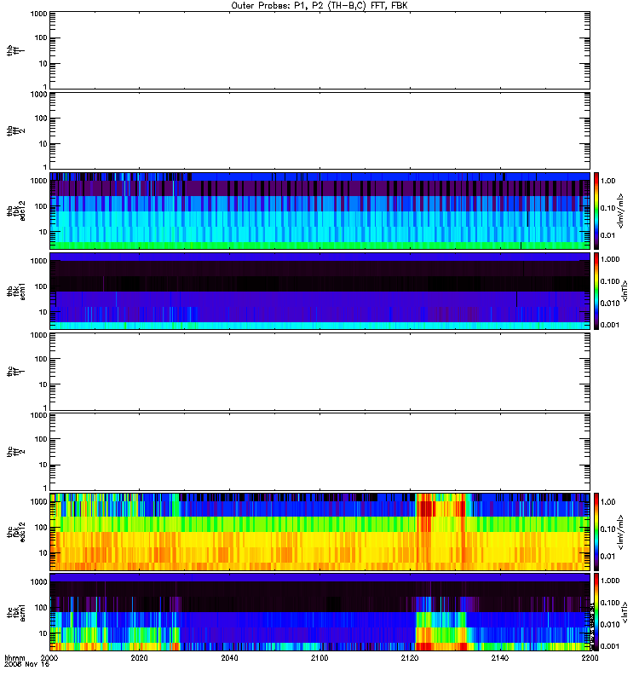This screenshot has width=639, height=682.
Task: Click the '2200' time axis label
Action: click(590, 657)
